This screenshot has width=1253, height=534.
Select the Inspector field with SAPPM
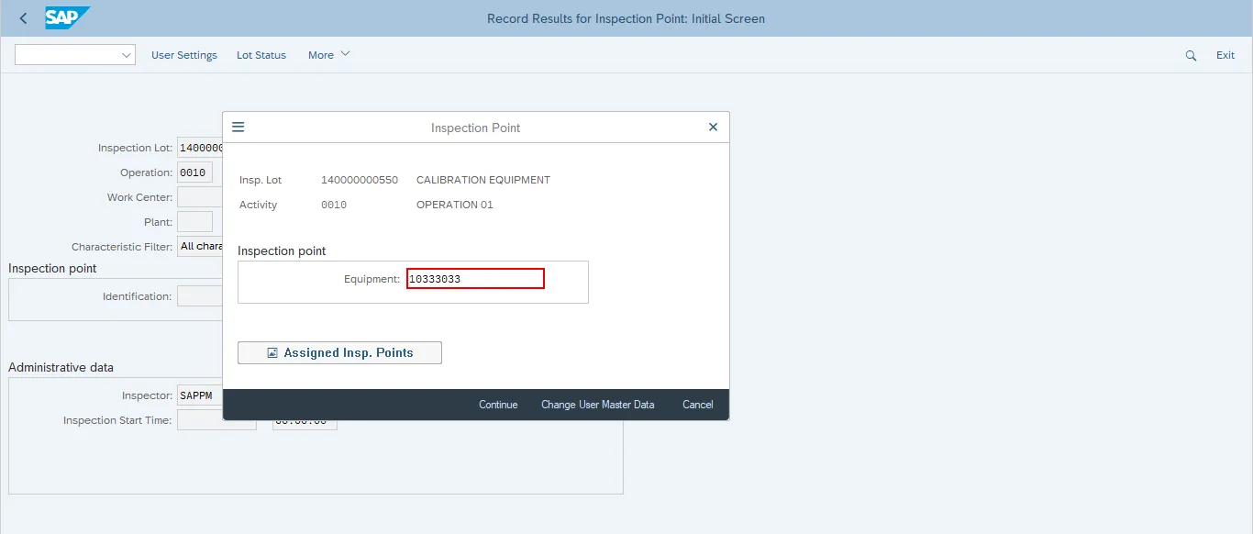199,395
